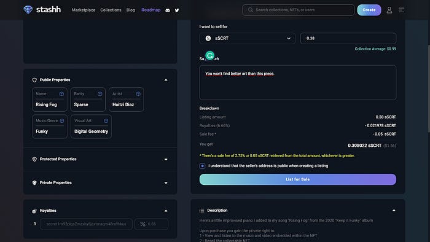430x242 pixels.
Task: Click the -0.05 sSCRT sale fee value
Action: [x=384, y=134]
